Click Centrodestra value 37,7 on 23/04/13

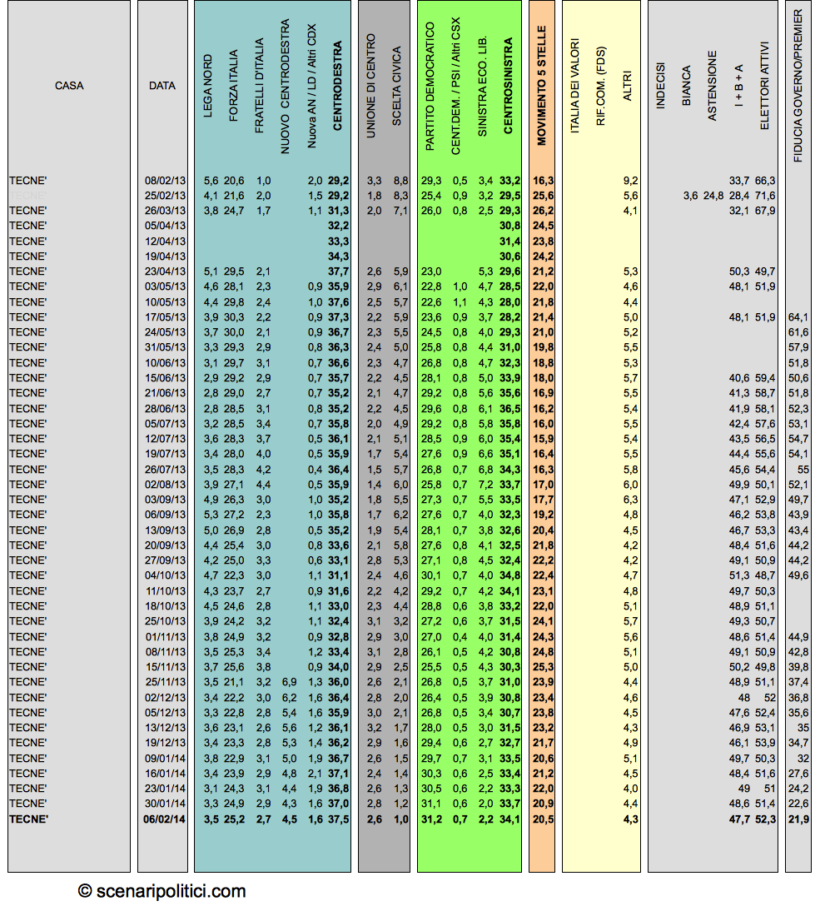point(339,271)
